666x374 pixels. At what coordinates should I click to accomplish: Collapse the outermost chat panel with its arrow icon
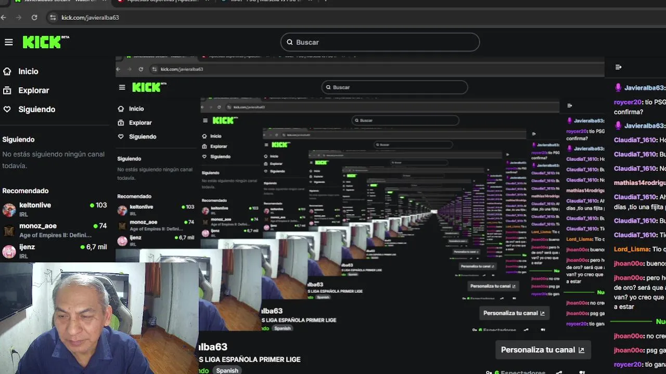[x=618, y=67]
